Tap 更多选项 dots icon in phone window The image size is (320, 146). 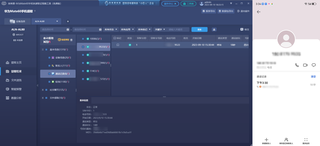(x=306, y=140)
